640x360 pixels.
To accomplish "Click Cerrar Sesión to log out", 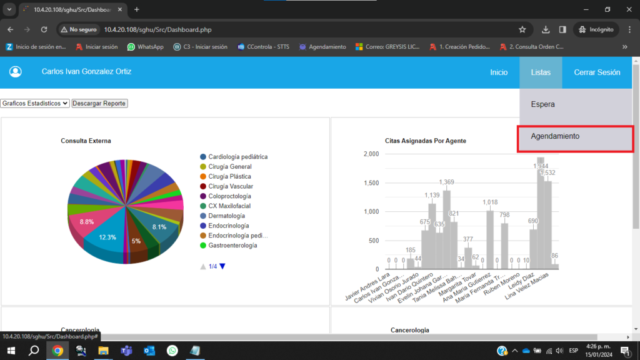I will 597,72.
